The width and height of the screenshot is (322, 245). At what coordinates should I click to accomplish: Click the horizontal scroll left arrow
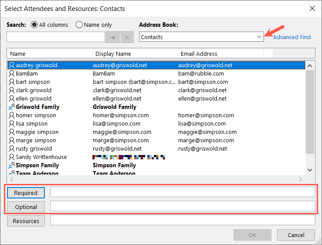coord(12,180)
